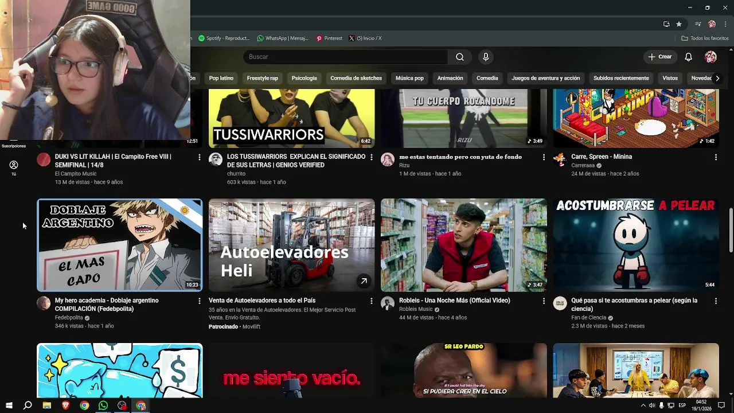Open options menu for Autoelevadores ad
734x413 pixels.
[x=372, y=301]
